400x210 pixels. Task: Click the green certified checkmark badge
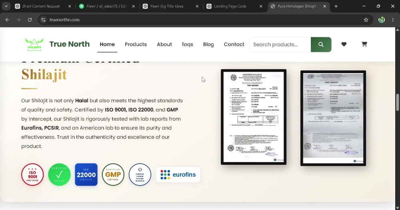click(60, 174)
